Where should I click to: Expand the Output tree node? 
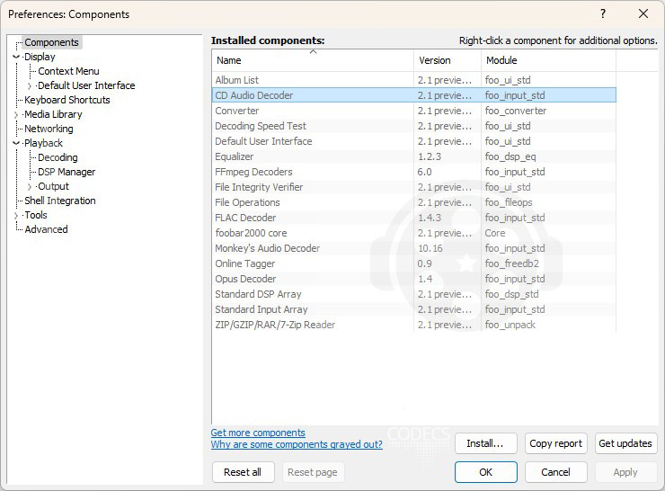click(x=30, y=187)
